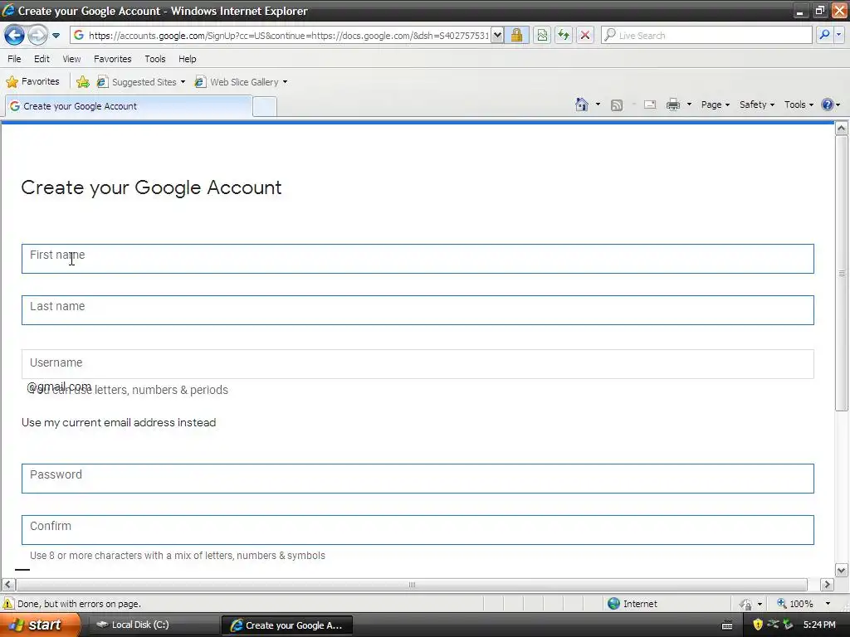Click the browser Back button
Screen dimensions: 850x637
tap(14, 36)
